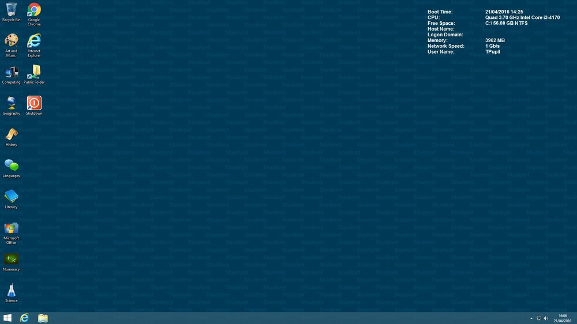Select the Literacy book icon
The image size is (577, 324).
(11, 199)
